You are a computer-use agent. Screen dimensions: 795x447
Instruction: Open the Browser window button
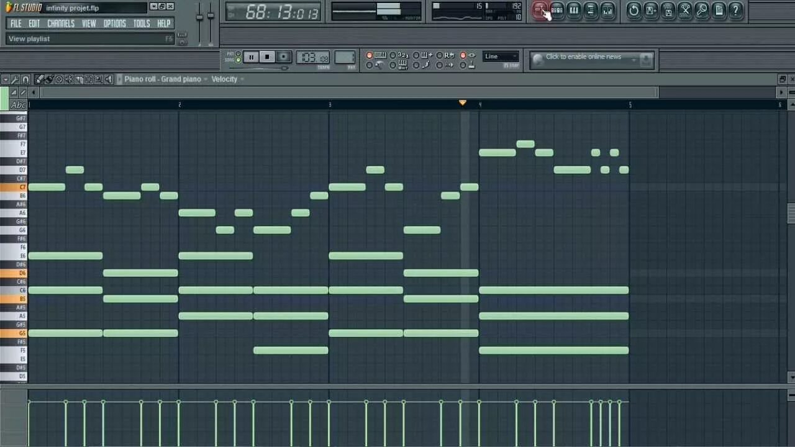(x=591, y=10)
